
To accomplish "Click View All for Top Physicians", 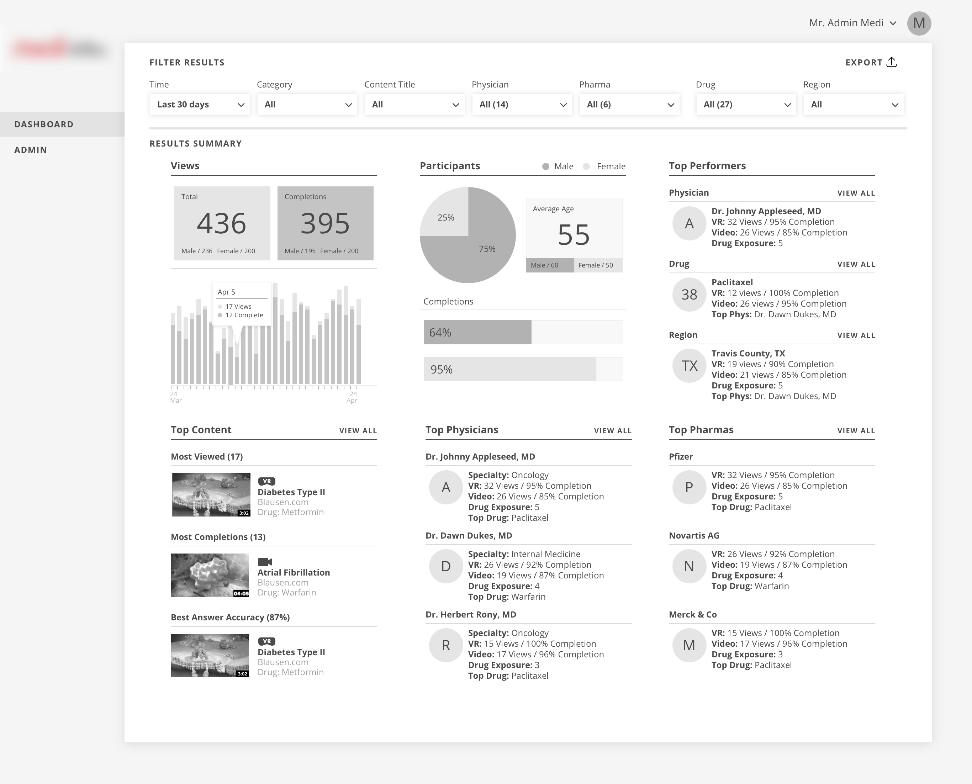I will pos(613,431).
